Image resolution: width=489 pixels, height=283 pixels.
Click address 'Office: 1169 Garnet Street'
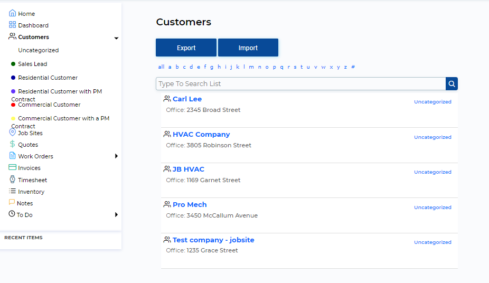tap(203, 180)
